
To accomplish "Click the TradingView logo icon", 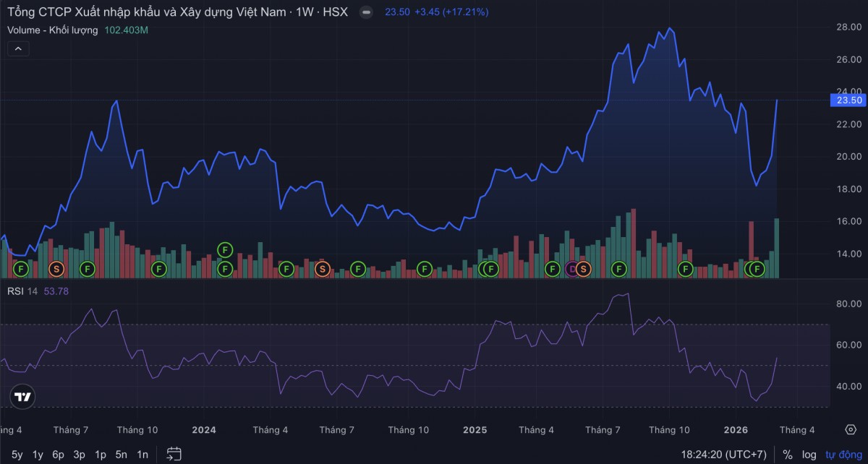I will tap(23, 397).
